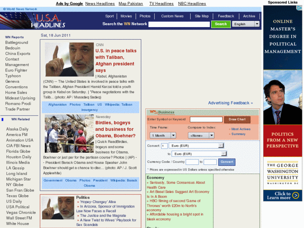Click the WN Business logo
The height and width of the screenshot is (228, 304).
pos(162,112)
